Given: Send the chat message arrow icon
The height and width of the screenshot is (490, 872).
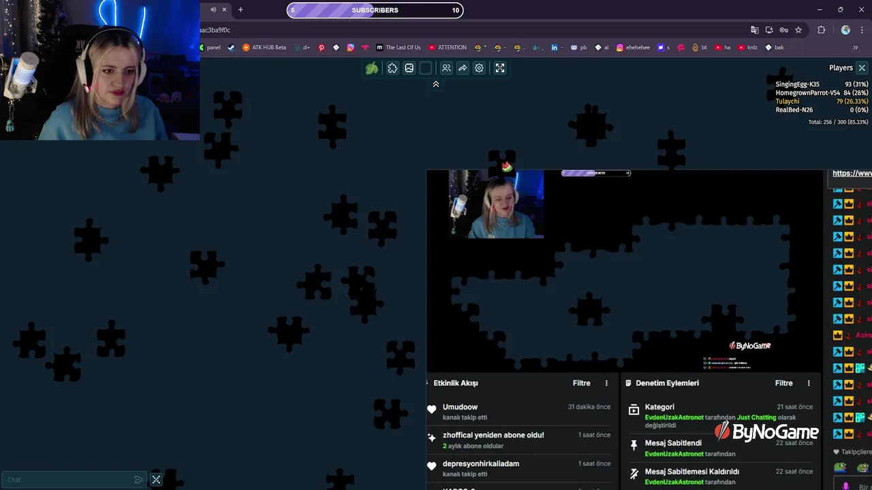Looking at the screenshot, I should pyautogui.click(x=139, y=480).
